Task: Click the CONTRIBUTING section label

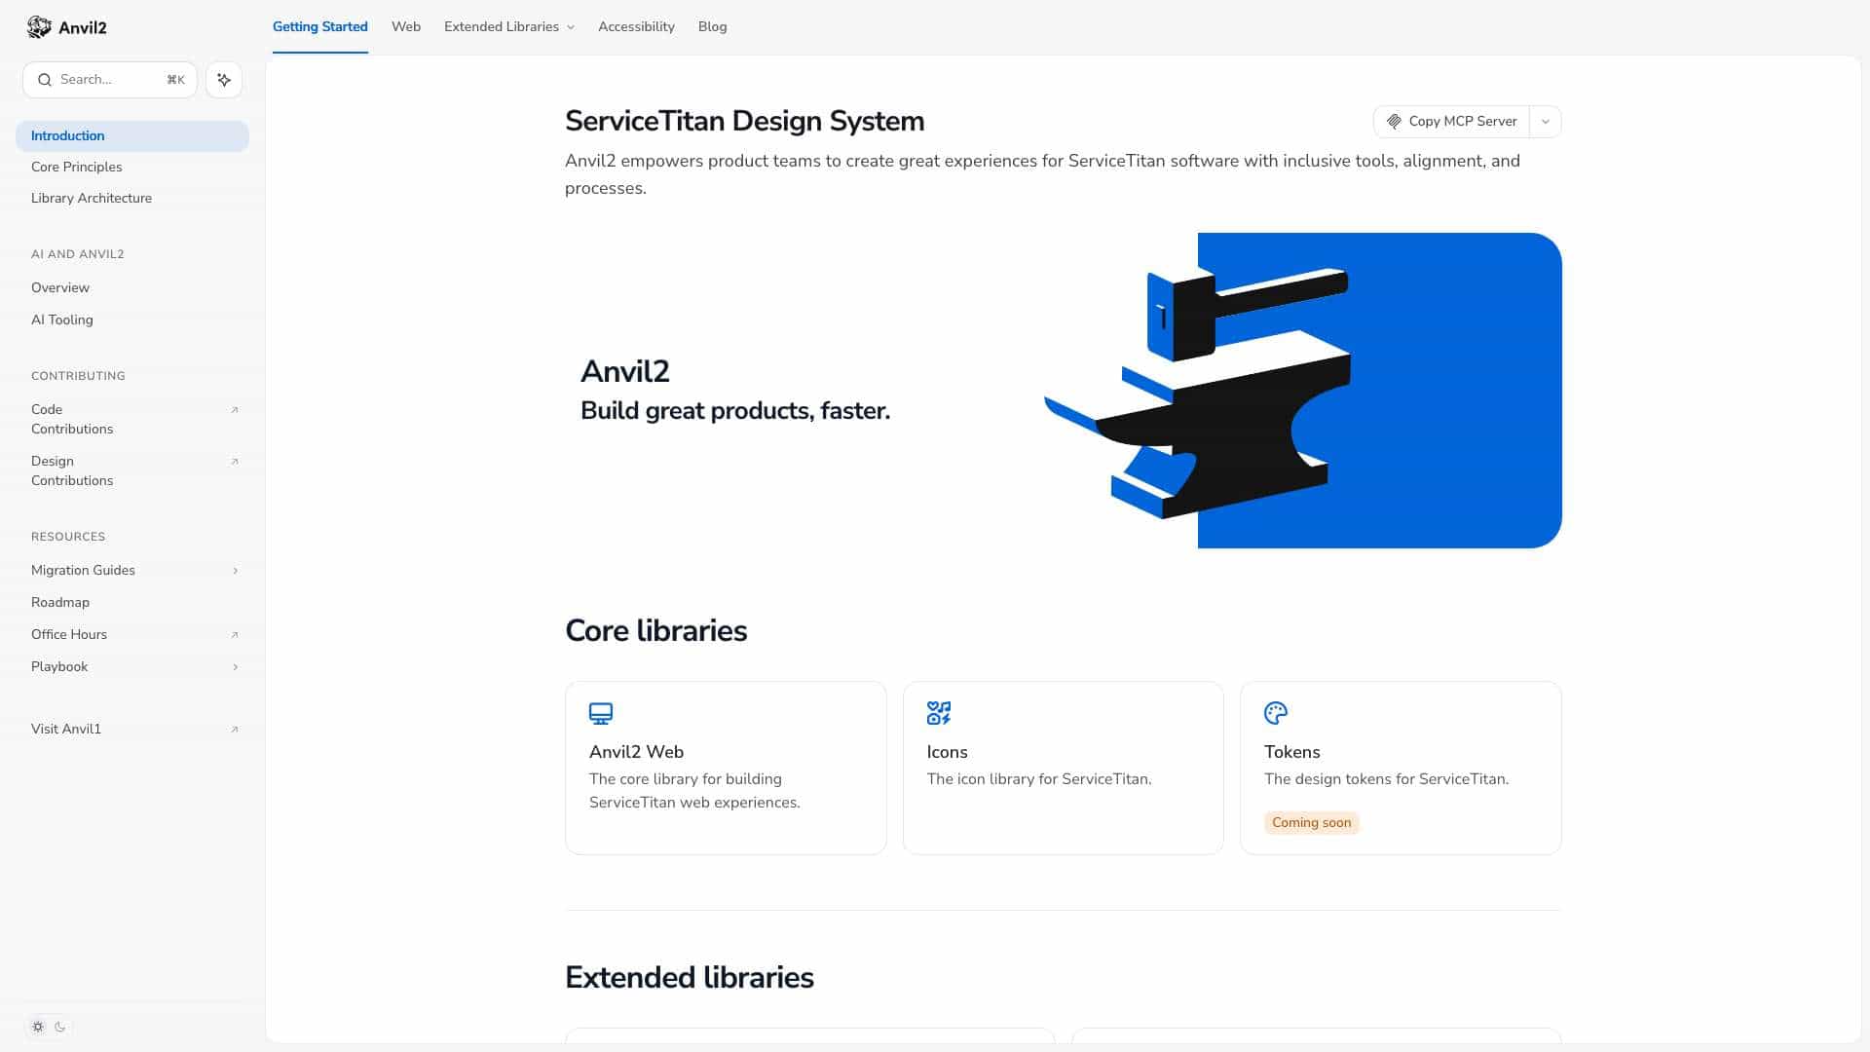Action: click(78, 376)
